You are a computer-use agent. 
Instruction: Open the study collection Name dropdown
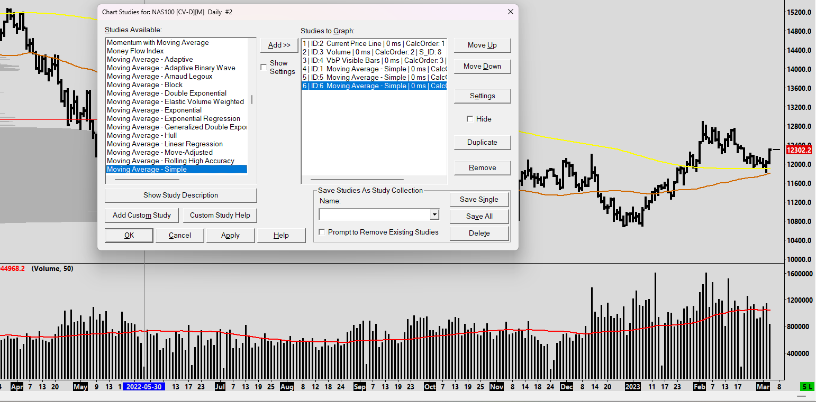[434, 214]
